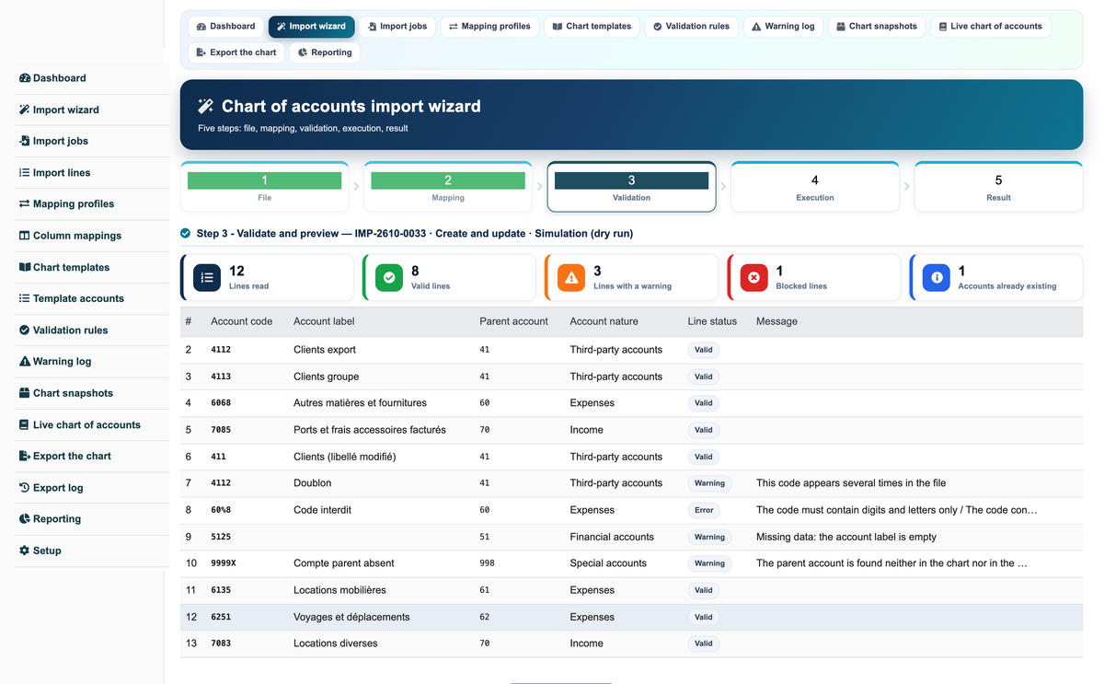Click Warning badge on Doublon row
The width and height of the screenshot is (1104, 684).
point(709,483)
